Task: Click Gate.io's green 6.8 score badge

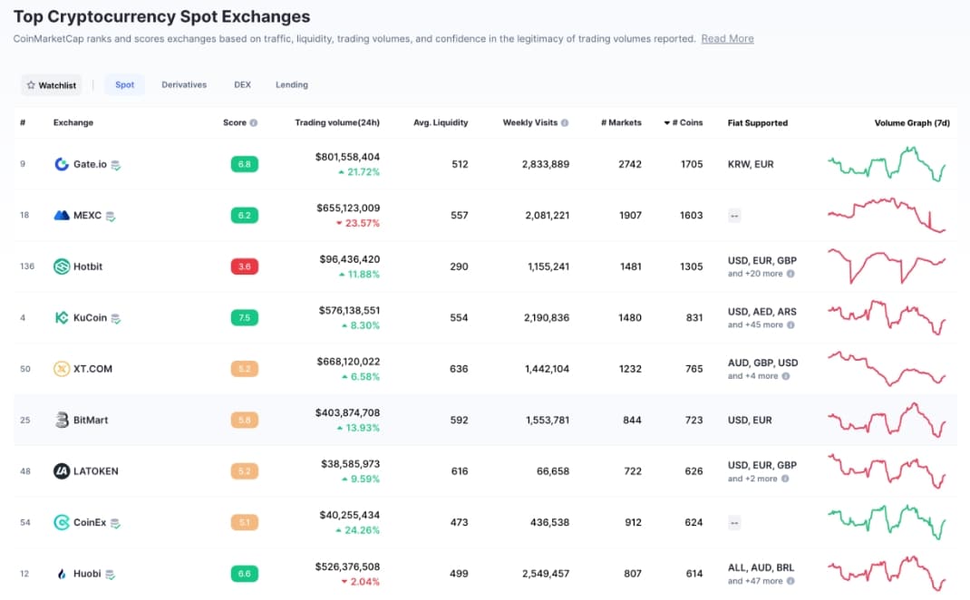Action: point(245,164)
